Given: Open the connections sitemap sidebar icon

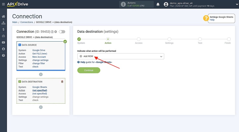Looking at the screenshot, I should coord(3,23).
